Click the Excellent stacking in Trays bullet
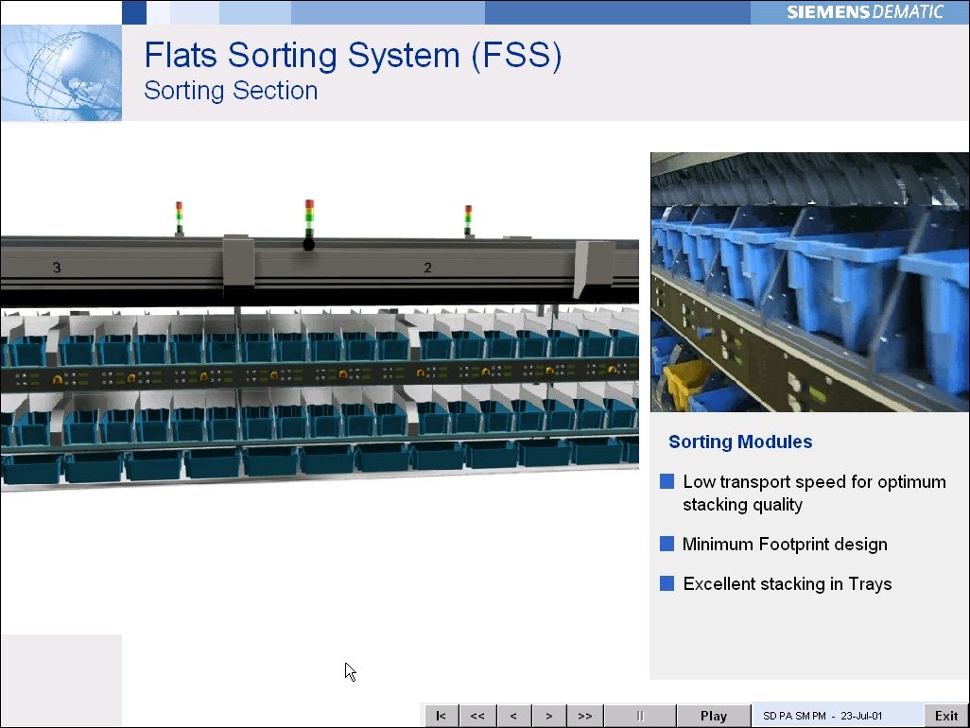This screenshot has height=728, width=970. click(x=667, y=584)
